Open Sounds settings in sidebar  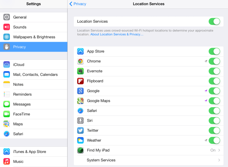click(20, 27)
